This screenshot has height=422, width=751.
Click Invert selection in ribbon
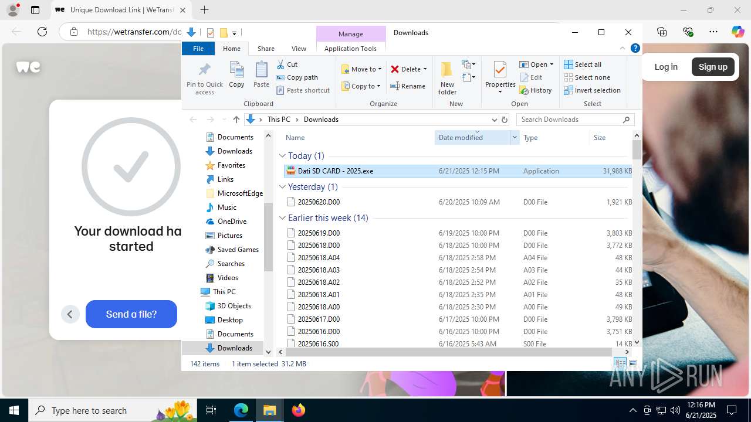click(592, 90)
